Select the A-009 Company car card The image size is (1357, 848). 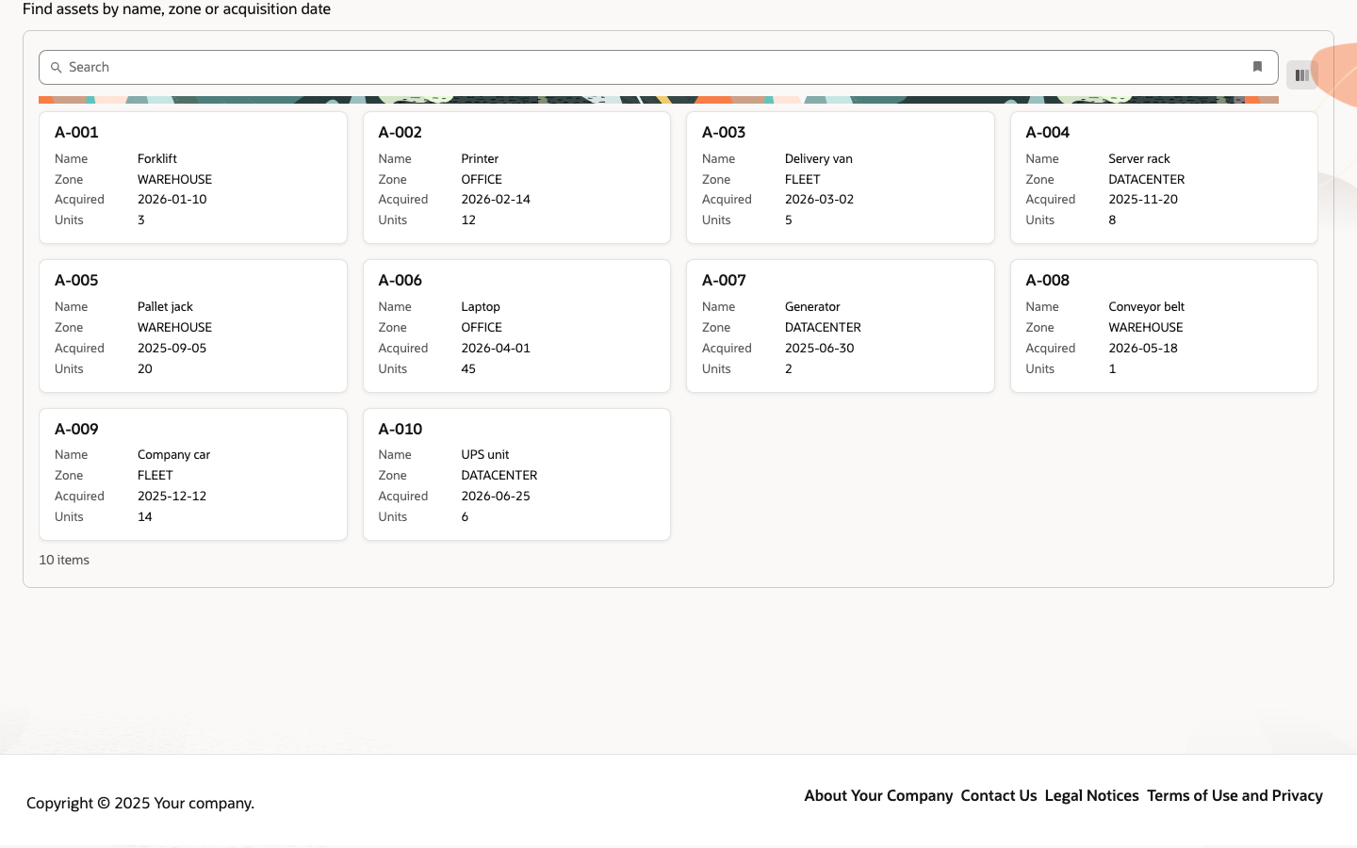click(x=193, y=474)
